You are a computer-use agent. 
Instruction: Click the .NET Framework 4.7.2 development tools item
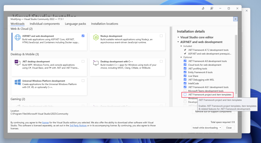[x=208, y=50]
